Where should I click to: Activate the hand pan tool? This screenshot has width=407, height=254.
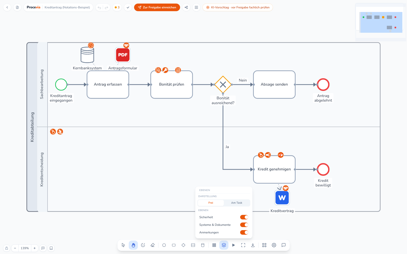pyautogui.click(x=133, y=245)
